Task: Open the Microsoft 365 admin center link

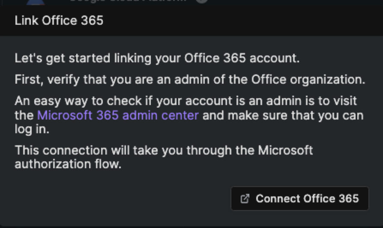Action: (118, 115)
